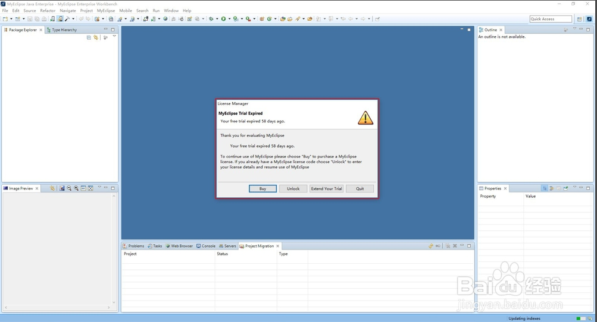Screen dimensions: 597x322
Task: Switch to the Problems tab
Action: [133, 246]
